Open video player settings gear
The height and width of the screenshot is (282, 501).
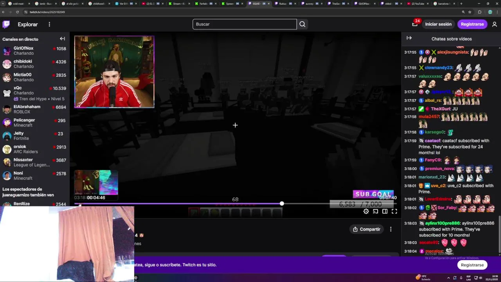(x=366, y=211)
